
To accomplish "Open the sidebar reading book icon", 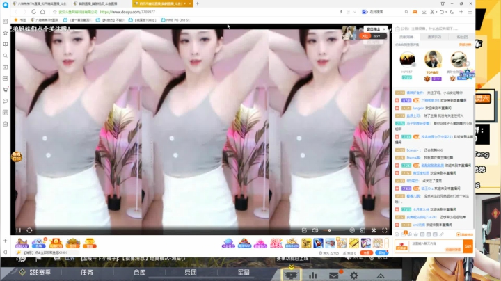I will pyautogui.click(x=5, y=44).
